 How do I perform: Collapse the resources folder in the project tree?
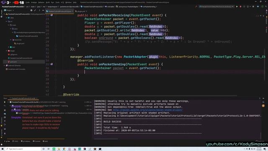[x=10, y=40]
